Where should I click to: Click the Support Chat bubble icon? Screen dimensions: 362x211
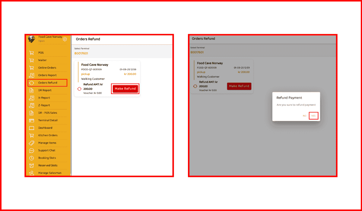(x=31, y=150)
